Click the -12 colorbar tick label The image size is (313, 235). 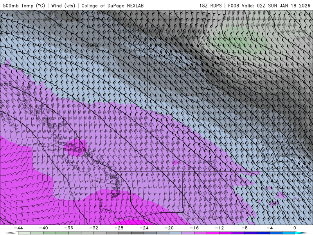219,228
